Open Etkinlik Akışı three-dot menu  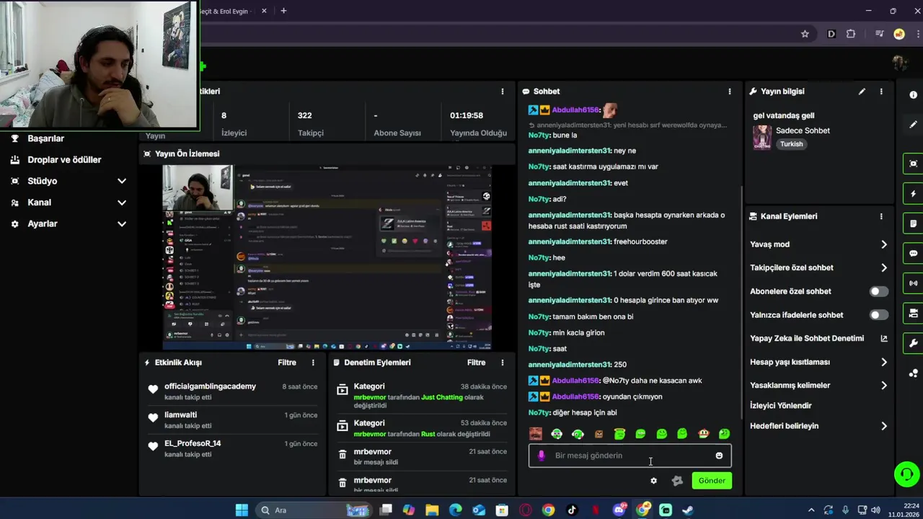pos(312,363)
